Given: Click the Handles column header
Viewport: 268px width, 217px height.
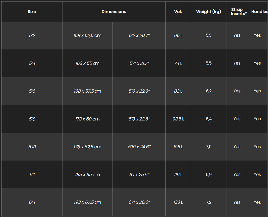Looking at the screenshot, I should coord(259,12).
